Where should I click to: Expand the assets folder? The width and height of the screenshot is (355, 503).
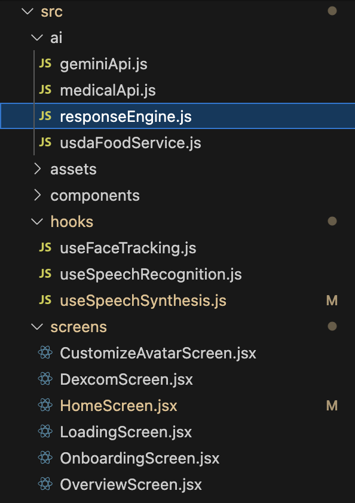pos(38,168)
